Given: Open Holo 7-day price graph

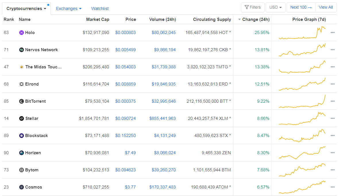Looking at the screenshot, I should pos(302,33).
